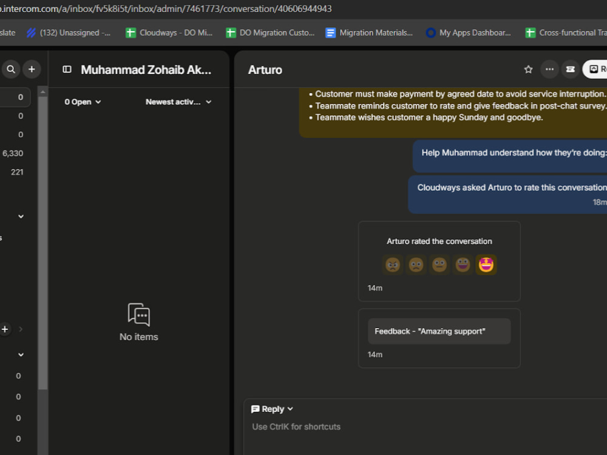Collapse the upper sidebar section chevron
607x455 pixels.
tap(21, 216)
